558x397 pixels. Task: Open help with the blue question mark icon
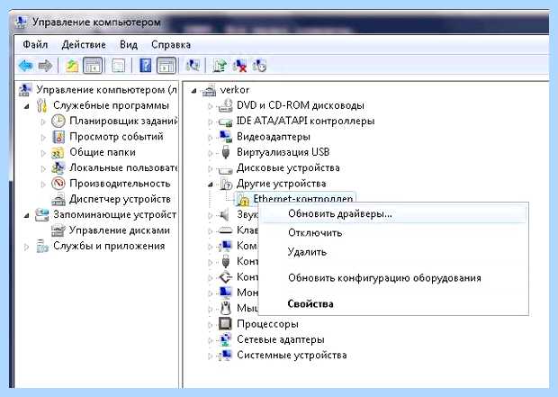click(x=146, y=66)
